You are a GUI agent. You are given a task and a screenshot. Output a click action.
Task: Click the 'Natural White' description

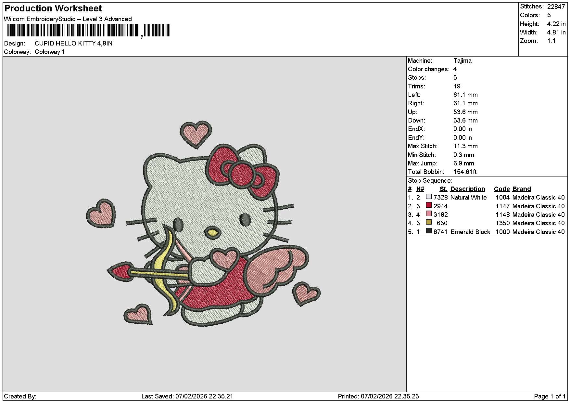tap(468, 198)
